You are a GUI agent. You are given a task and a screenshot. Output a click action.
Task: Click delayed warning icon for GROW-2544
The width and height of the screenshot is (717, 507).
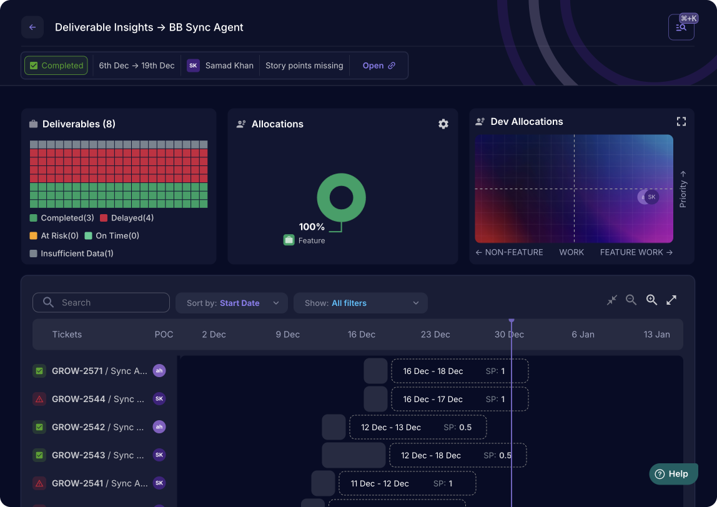tap(39, 399)
